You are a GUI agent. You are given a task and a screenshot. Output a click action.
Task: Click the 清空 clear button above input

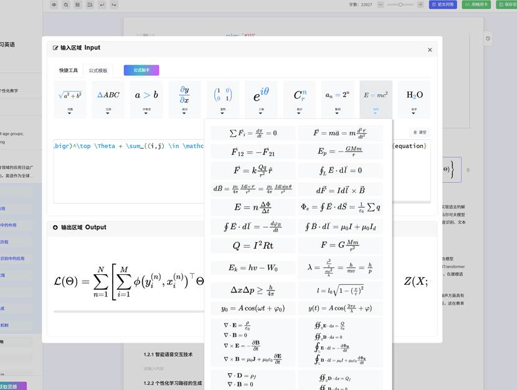(x=420, y=132)
